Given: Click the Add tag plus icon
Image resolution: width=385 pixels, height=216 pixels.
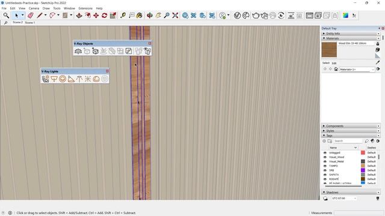Looking at the screenshot, I should [x=324, y=141].
